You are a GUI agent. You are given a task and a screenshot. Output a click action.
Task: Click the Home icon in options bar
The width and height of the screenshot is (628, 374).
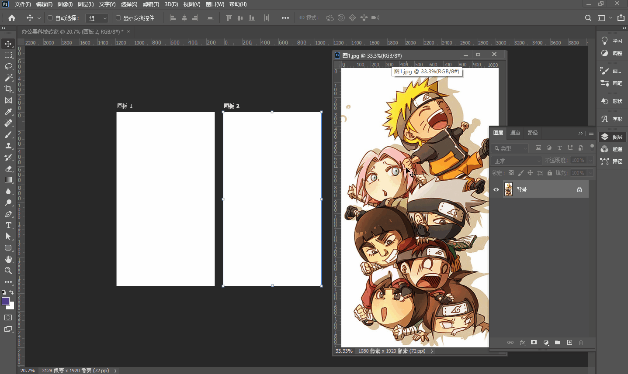pyautogui.click(x=12, y=18)
